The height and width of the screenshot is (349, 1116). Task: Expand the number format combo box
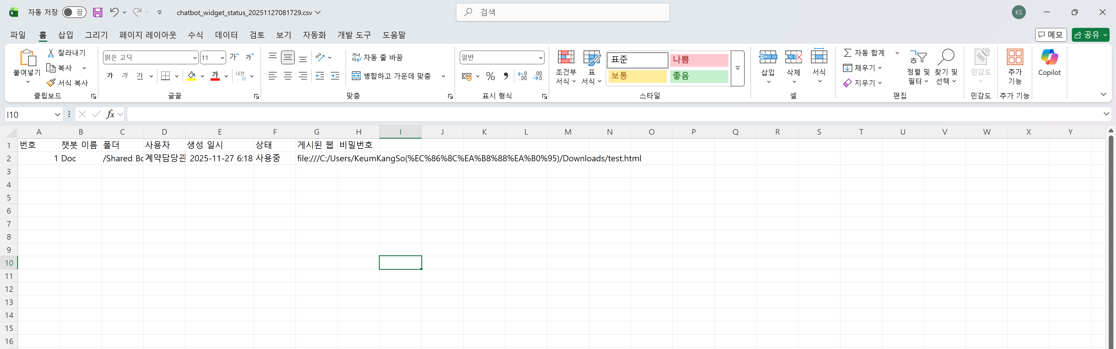[540, 57]
